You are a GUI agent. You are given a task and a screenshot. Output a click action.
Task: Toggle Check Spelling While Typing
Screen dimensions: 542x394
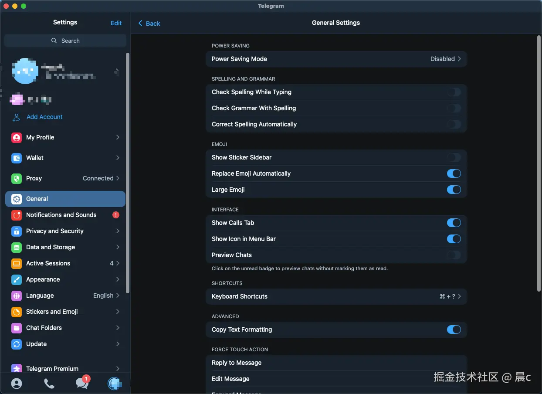tap(454, 92)
